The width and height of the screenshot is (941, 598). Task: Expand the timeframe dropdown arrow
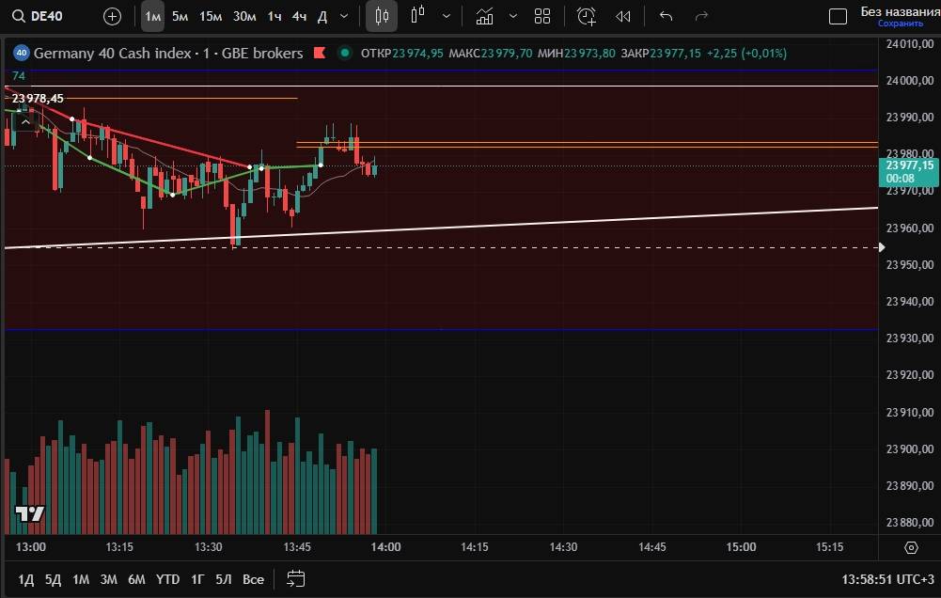(x=344, y=16)
